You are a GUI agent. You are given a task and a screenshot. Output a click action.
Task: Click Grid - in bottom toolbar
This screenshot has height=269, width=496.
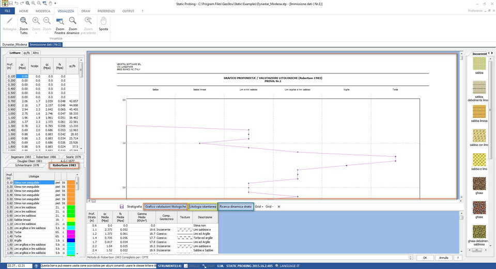(x=269, y=206)
